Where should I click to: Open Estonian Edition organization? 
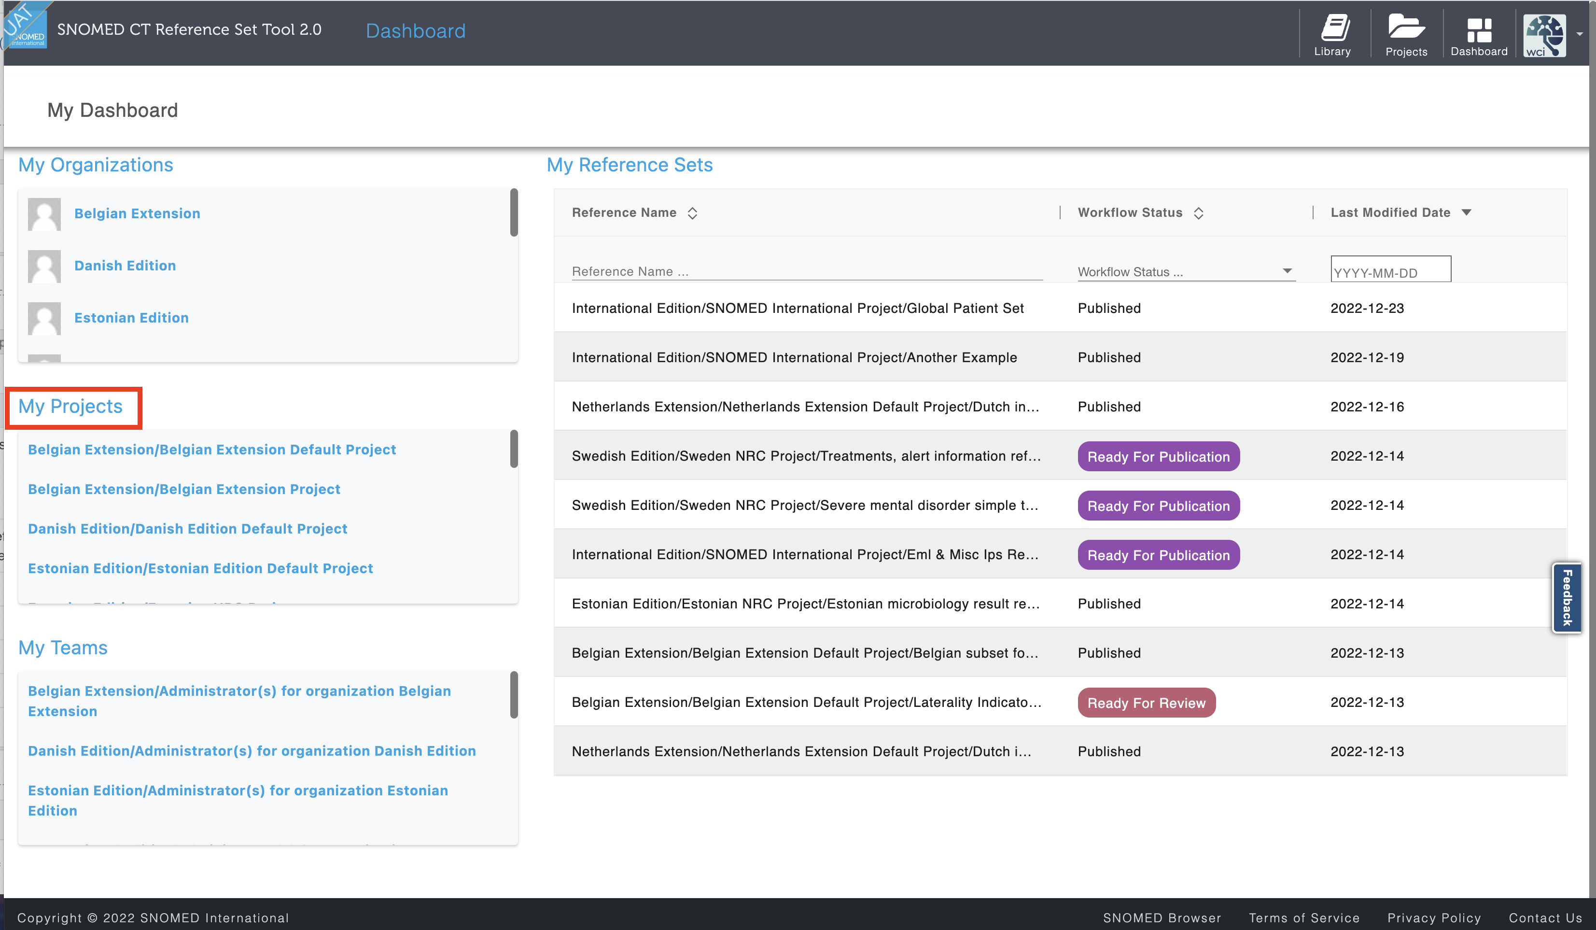[131, 317]
